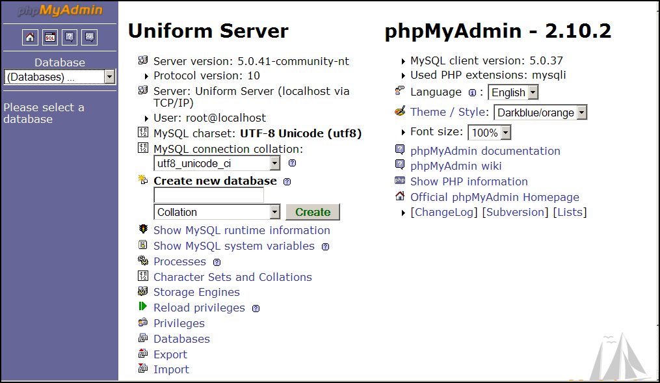Click the phpMyAdmin wiki icon

click(400, 165)
